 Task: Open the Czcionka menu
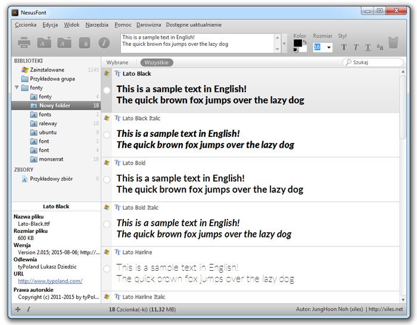(x=26, y=25)
